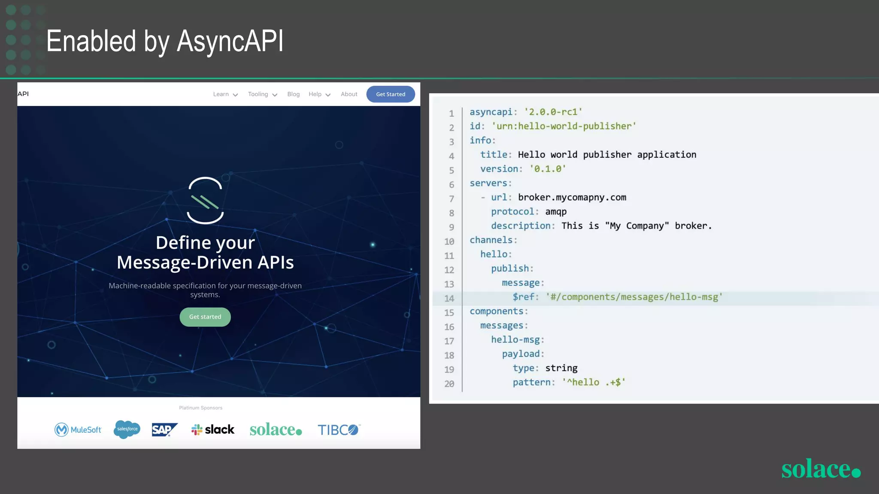
Task: Click the MuleSoft sponsor logo
Action: click(78, 430)
